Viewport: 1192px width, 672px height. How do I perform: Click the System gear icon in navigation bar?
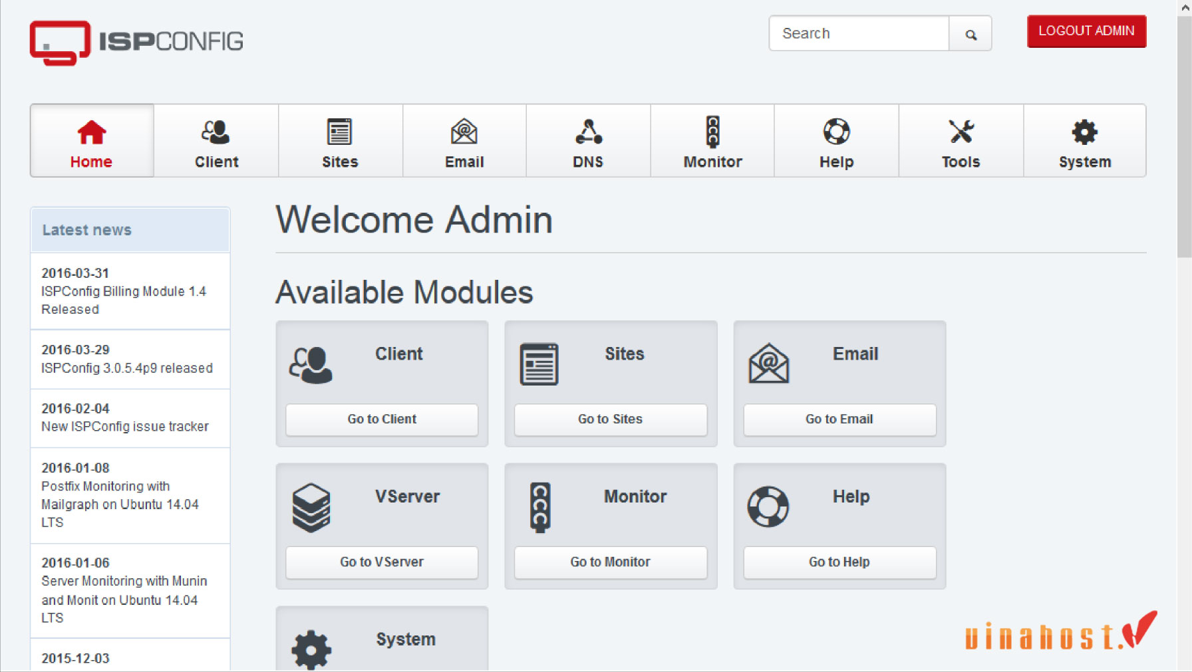(1084, 132)
